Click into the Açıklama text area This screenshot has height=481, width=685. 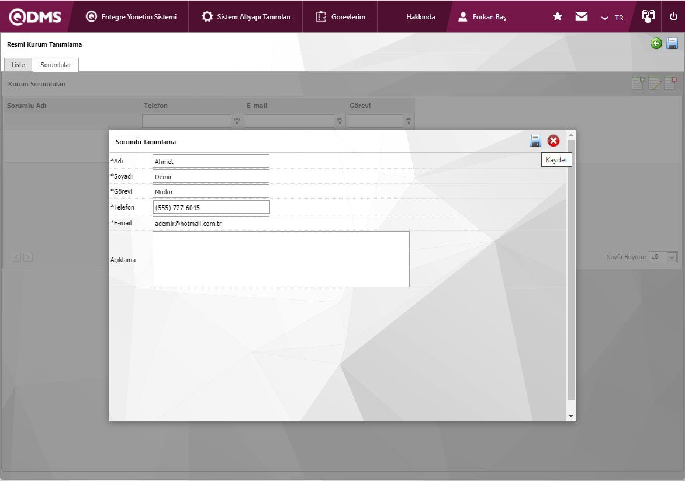tap(281, 259)
